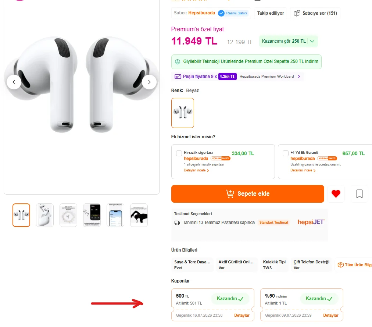Click the Premium discount campaign badge icon

pos(178,62)
